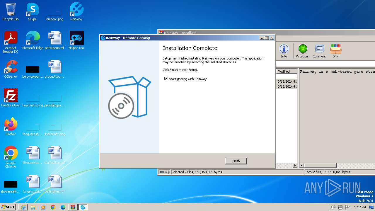Image resolution: width=375 pixels, height=211 pixels.
Task: Select the CCleaner desktop shortcut
Action: (x=11, y=69)
